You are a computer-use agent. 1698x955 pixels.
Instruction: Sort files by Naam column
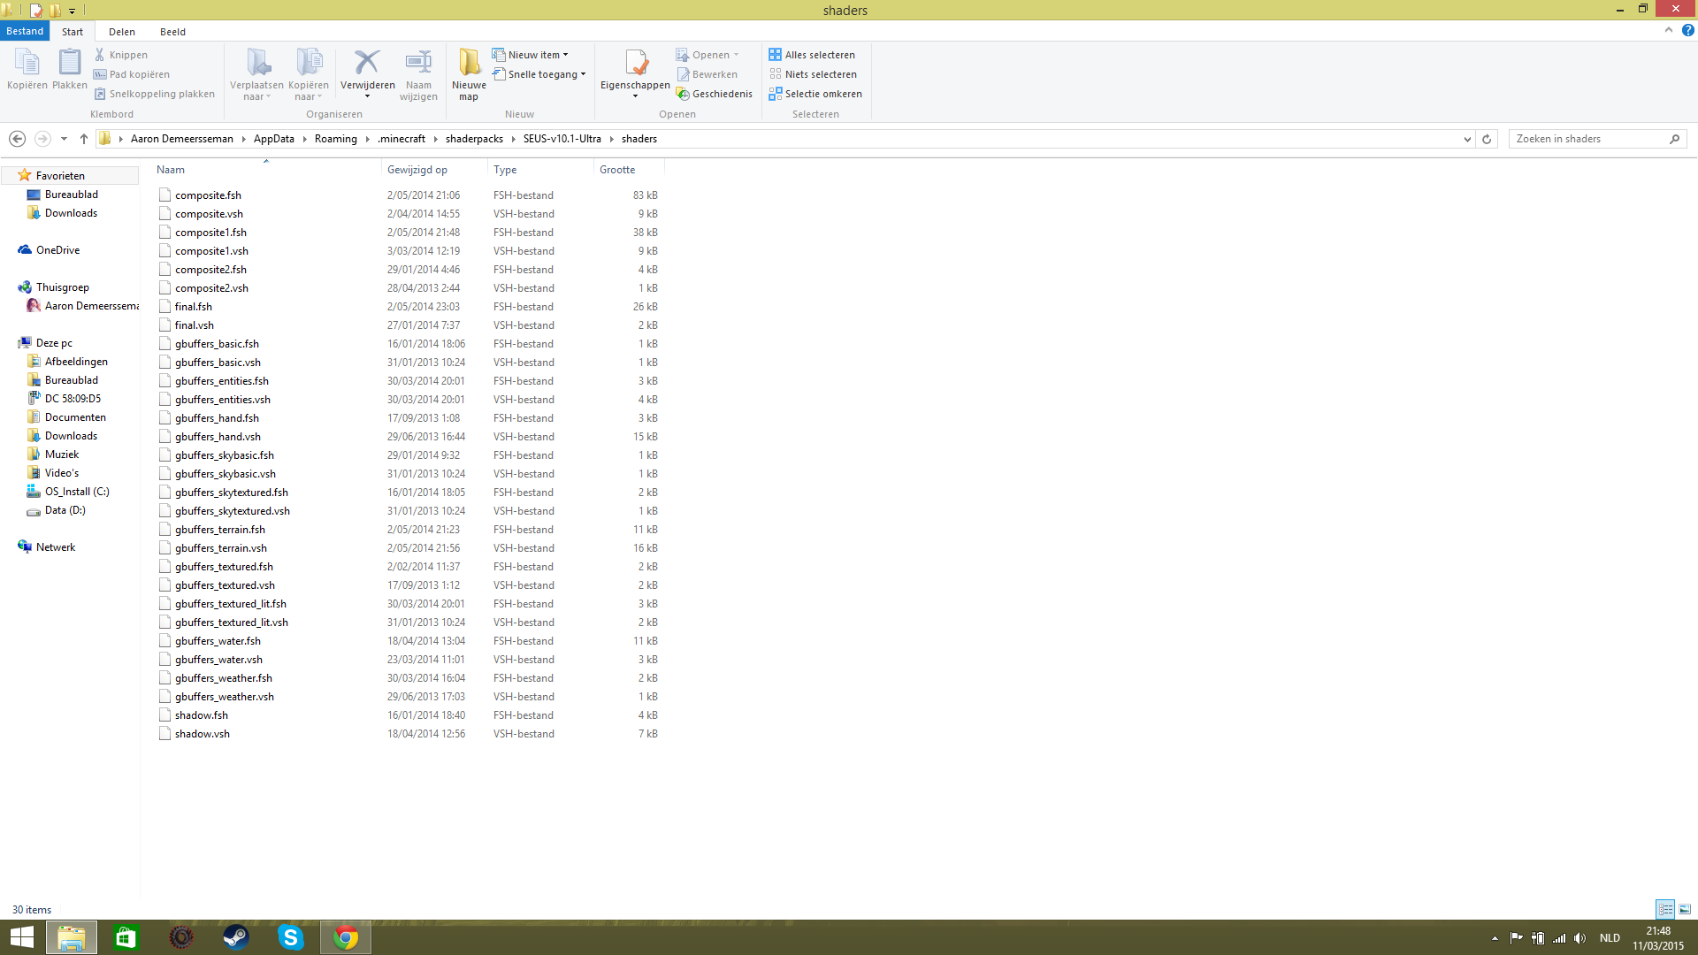tap(265, 170)
